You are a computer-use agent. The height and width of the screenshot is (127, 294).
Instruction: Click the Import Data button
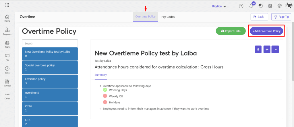231,31
